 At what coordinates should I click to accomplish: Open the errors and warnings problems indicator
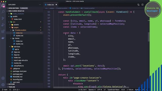[x=16, y=90]
